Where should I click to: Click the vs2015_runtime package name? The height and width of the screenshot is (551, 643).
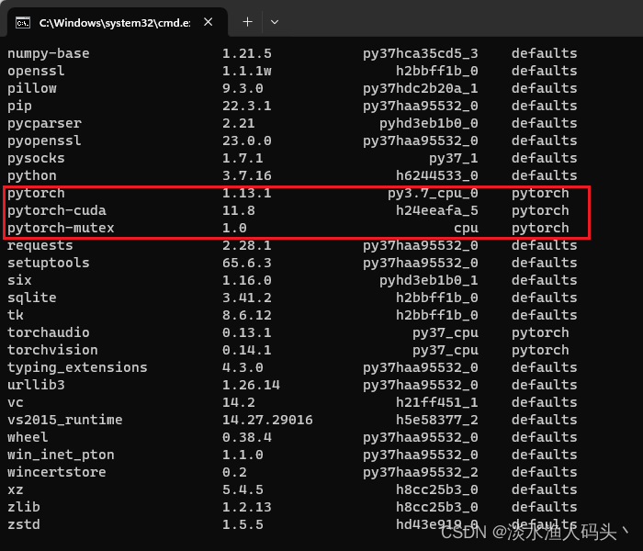coord(65,421)
